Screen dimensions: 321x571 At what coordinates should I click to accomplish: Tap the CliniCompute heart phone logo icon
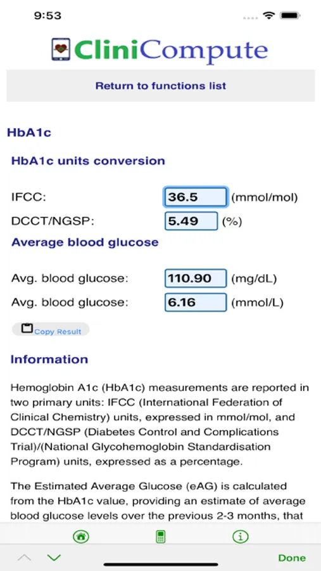(x=60, y=49)
